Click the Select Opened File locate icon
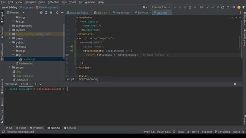This screenshot has height=138, width=246. [41, 13]
